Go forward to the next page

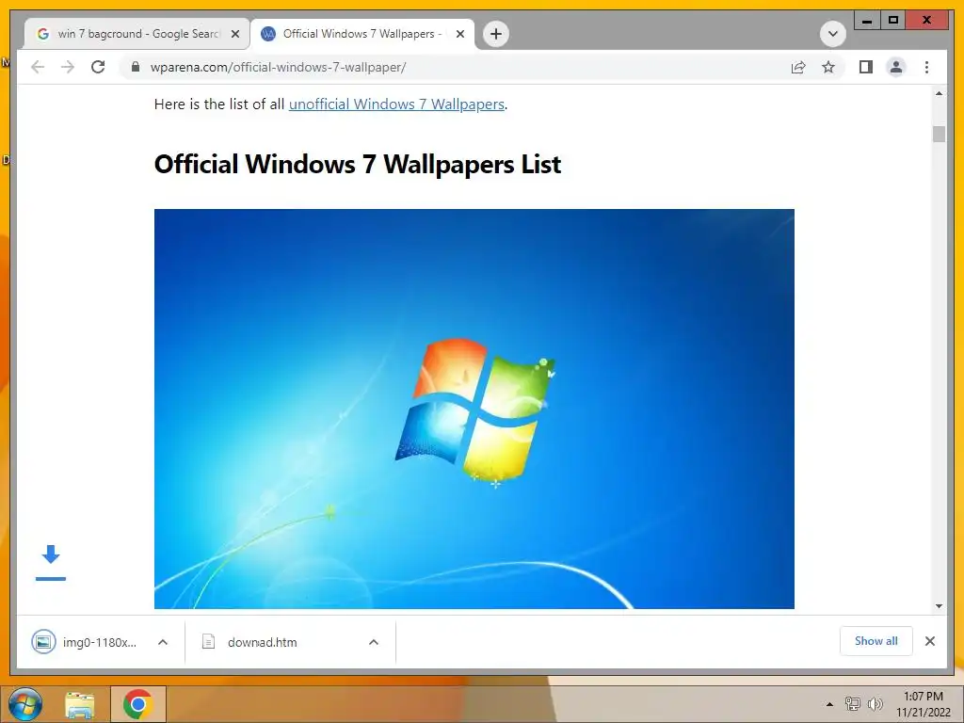(x=68, y=67)
